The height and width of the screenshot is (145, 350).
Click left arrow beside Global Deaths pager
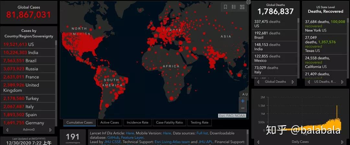258,82
